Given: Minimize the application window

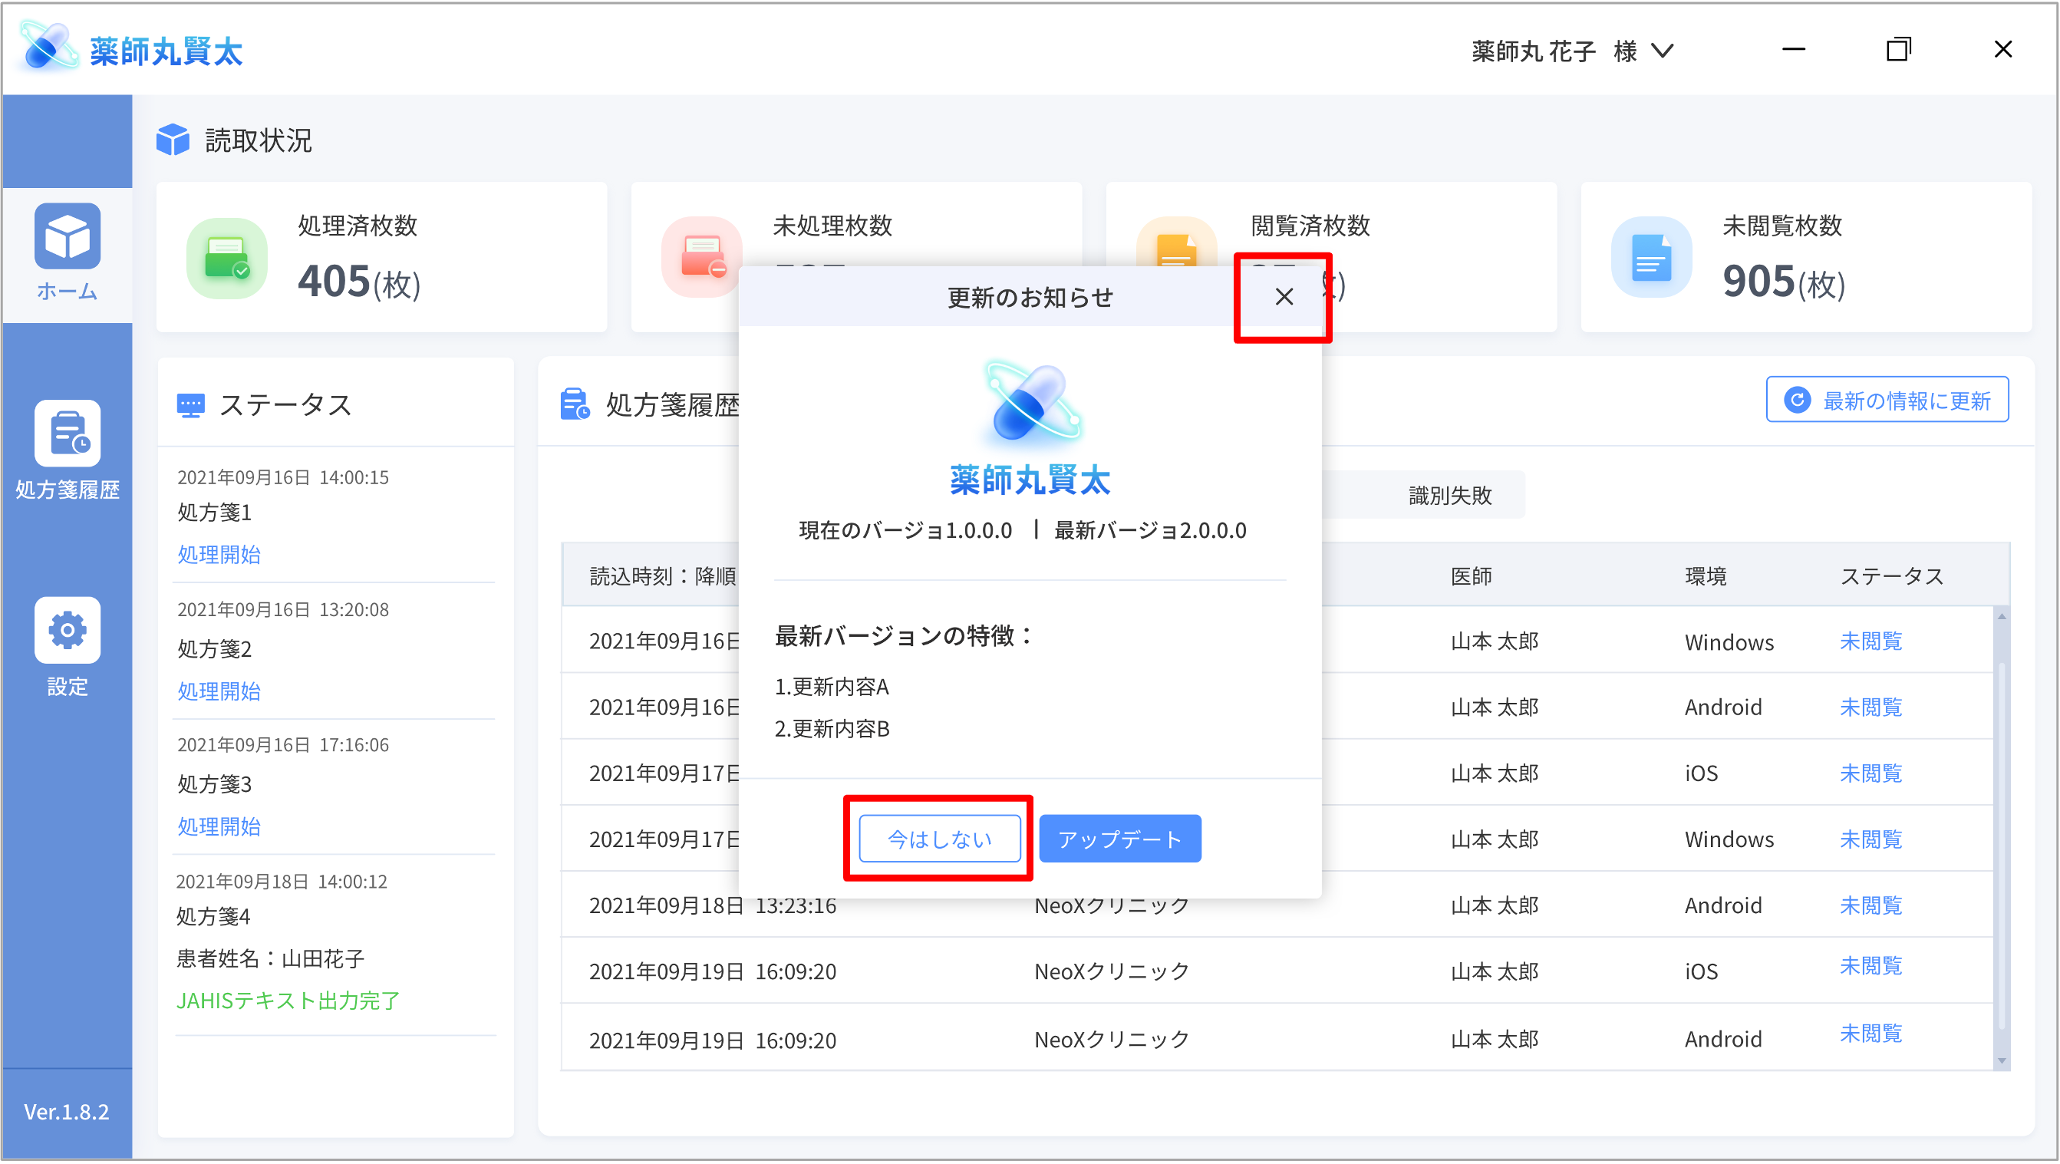Looking at the screenshot, I should click(1794, 50).
